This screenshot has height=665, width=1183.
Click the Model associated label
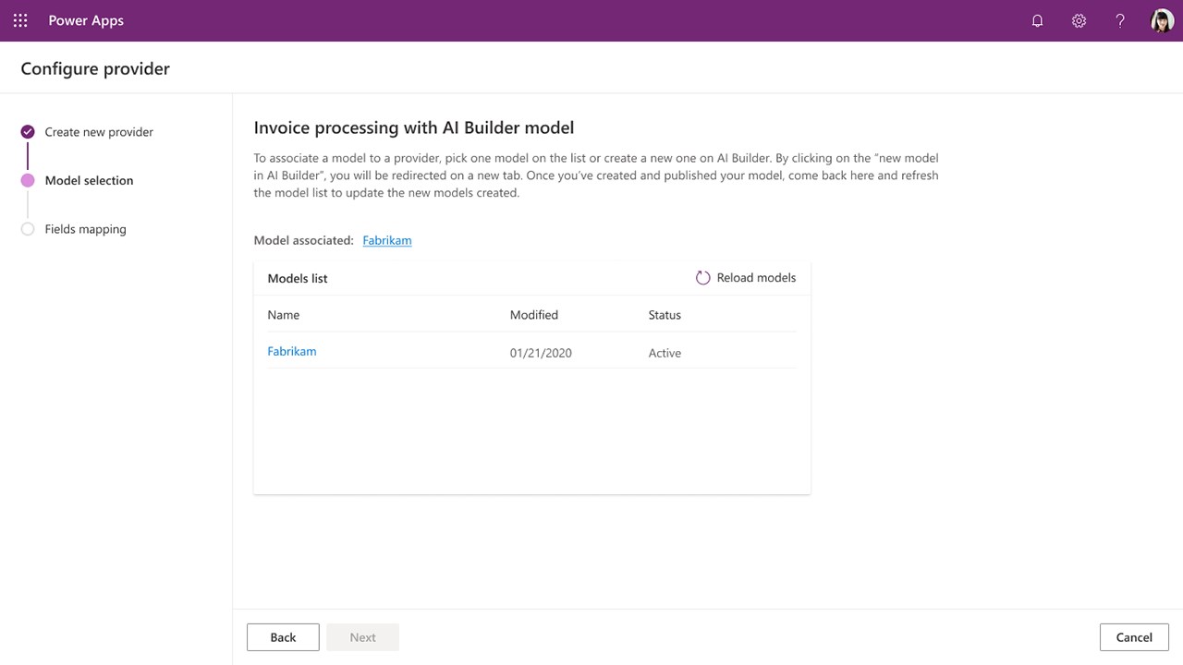click(x=303, y=240)
